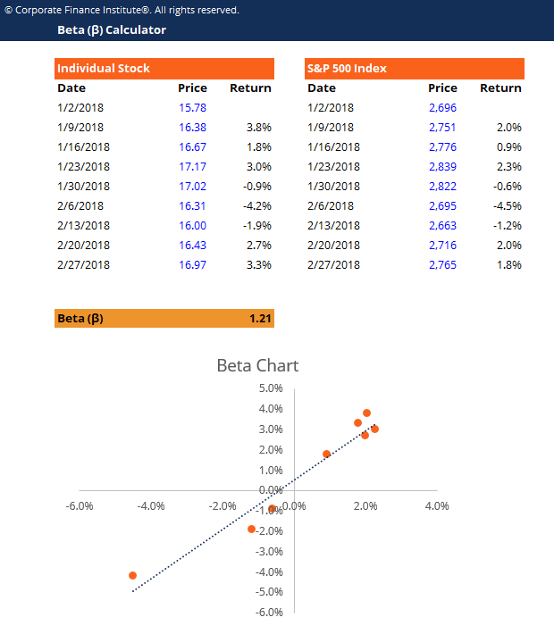
Task: Click the "Beta Chart" title
Action: coord(257,365)
